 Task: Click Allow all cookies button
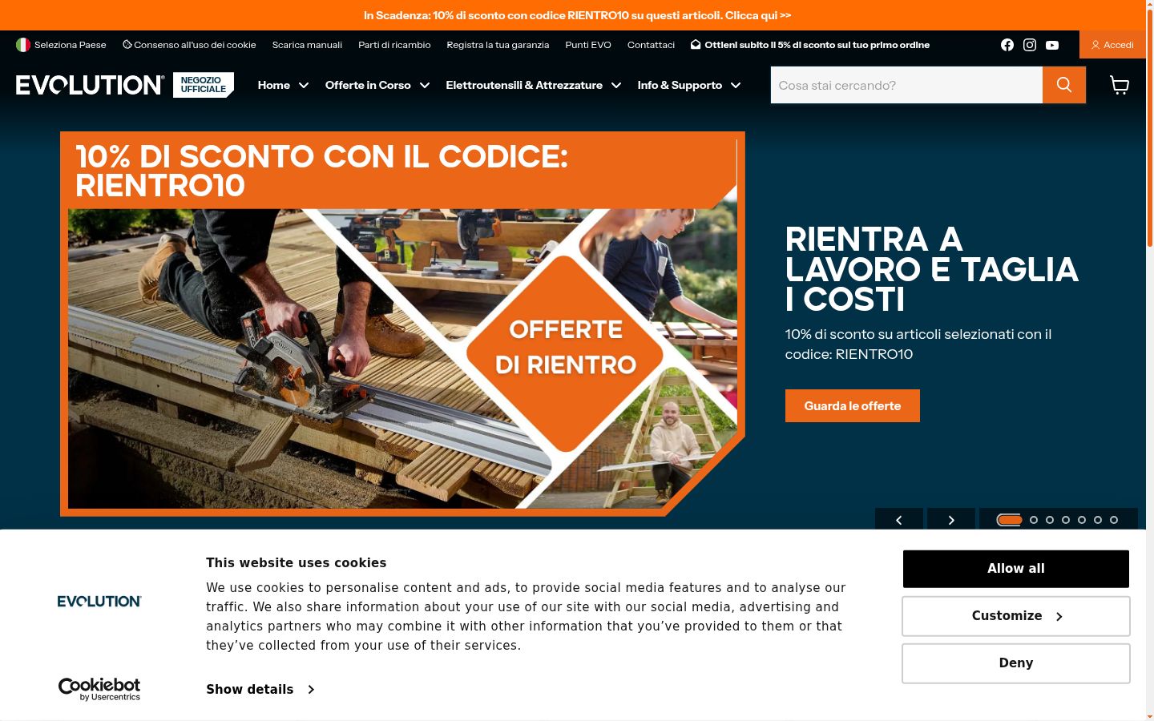click(1016, 569)
